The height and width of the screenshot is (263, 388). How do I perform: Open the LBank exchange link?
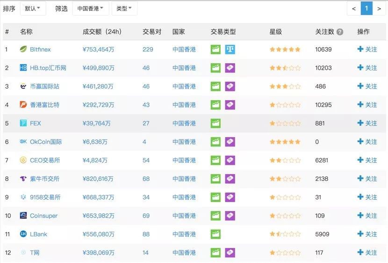click(x=38, y=234)
